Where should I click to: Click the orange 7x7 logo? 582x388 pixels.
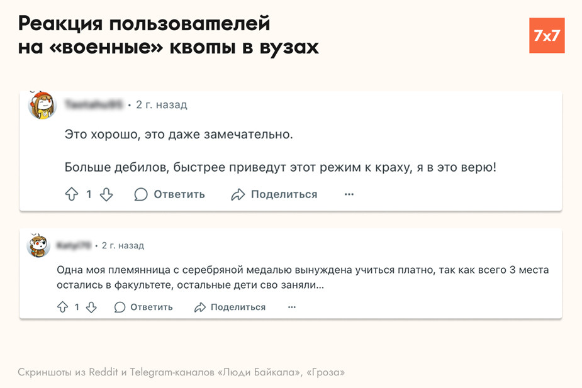[x=546, y=36]
